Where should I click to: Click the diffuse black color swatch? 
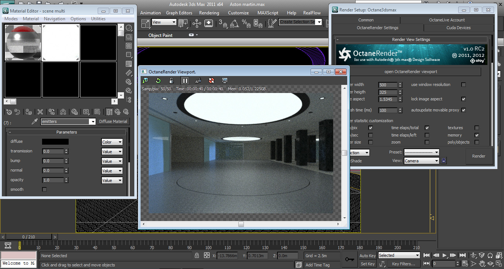[55, 142]
